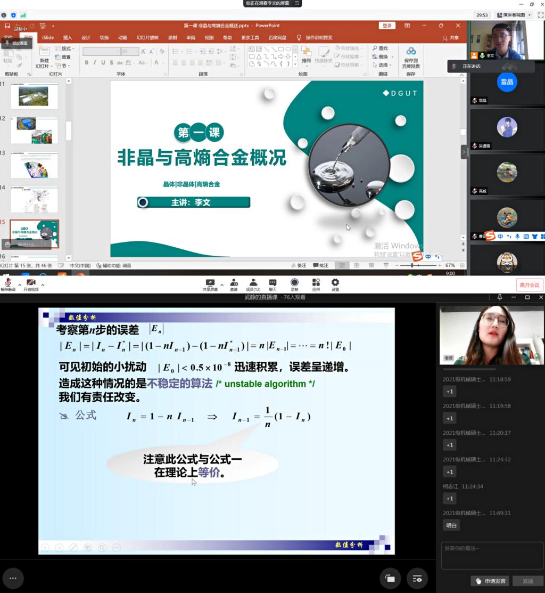Open the 版式 layout dropdown

(67, 48)
